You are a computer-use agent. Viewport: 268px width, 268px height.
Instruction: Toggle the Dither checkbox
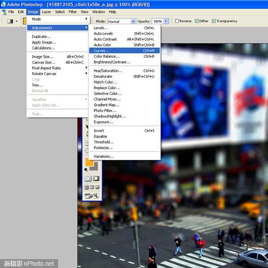tap(197, 21)
